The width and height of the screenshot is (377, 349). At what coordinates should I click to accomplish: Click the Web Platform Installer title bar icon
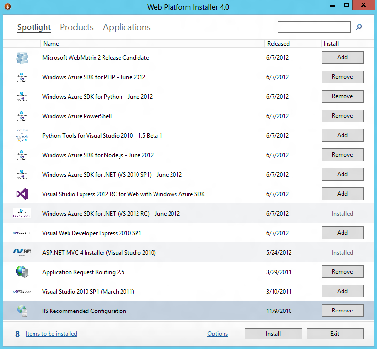pos(8,7)
